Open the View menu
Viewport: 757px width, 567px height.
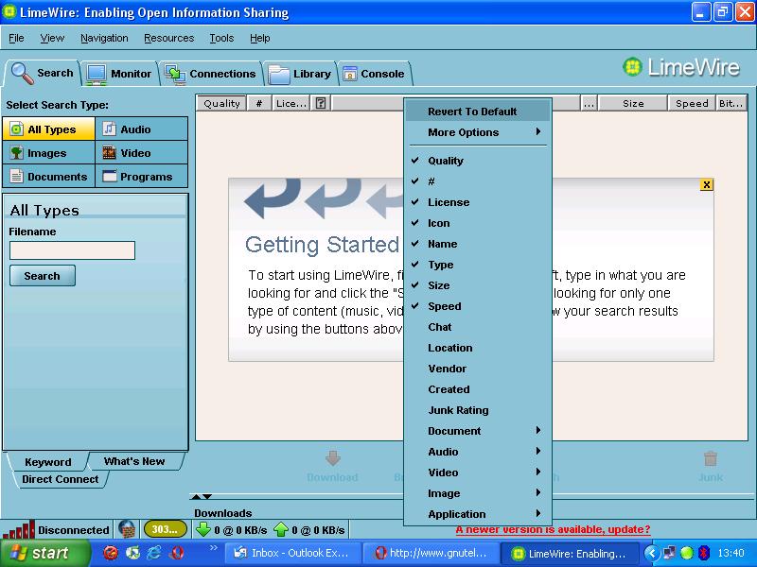(52, 38)
